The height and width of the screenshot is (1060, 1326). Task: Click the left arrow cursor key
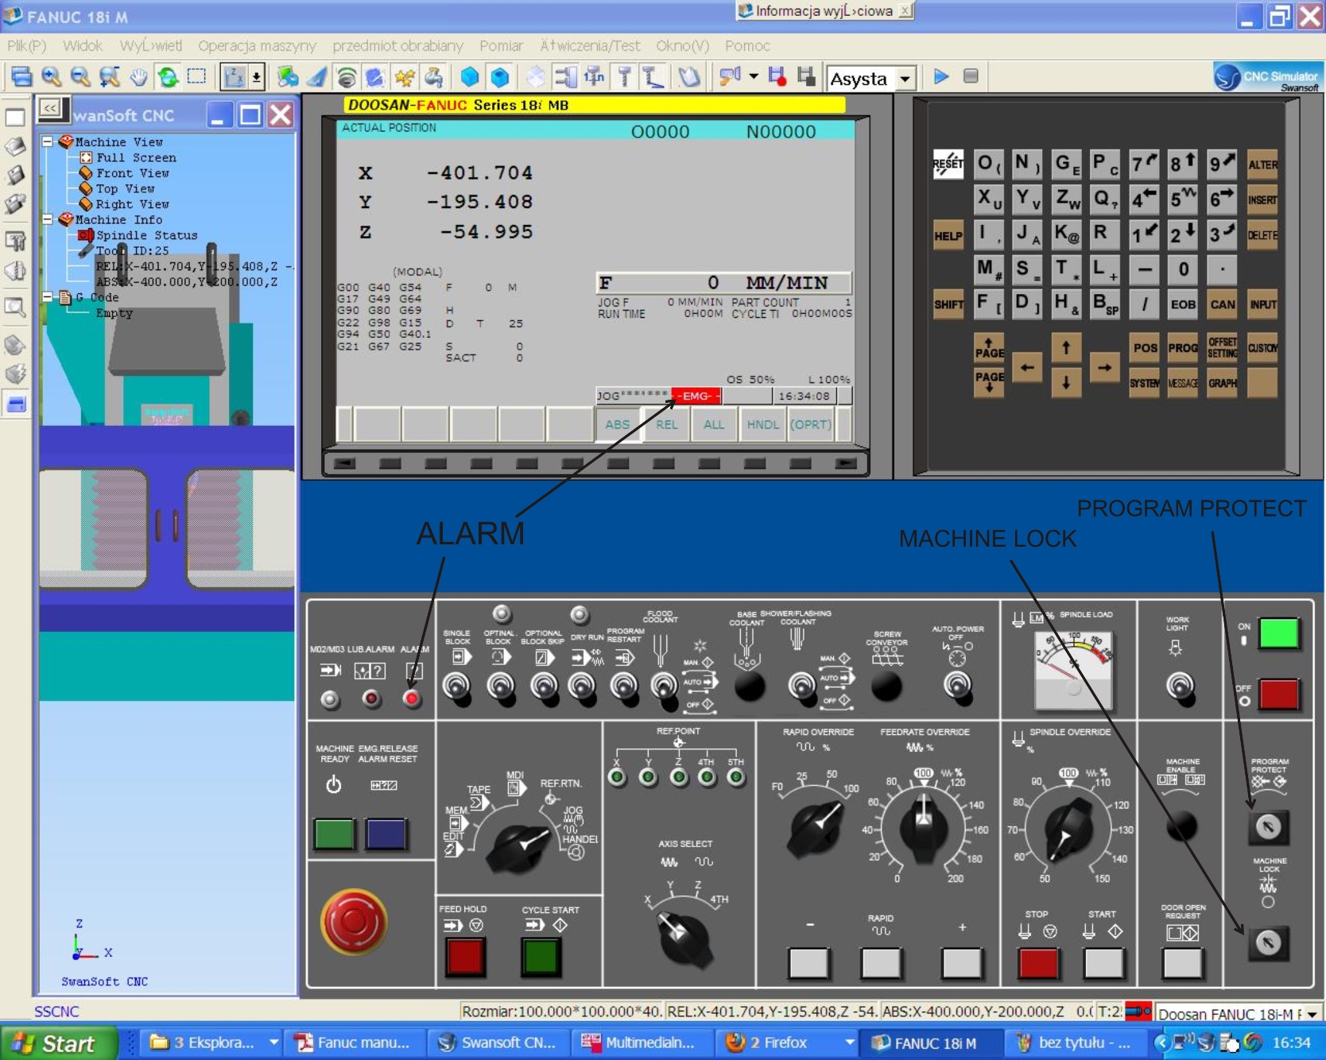[1027, 367]
